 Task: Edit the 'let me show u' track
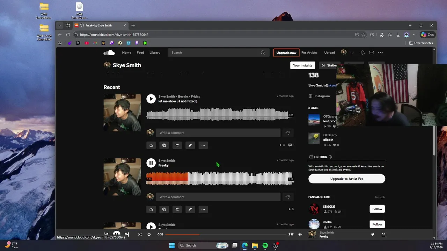pyautogui.click(x=190, y=145)
